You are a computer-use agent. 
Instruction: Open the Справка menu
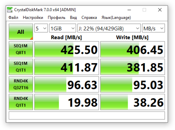(89, 18)
